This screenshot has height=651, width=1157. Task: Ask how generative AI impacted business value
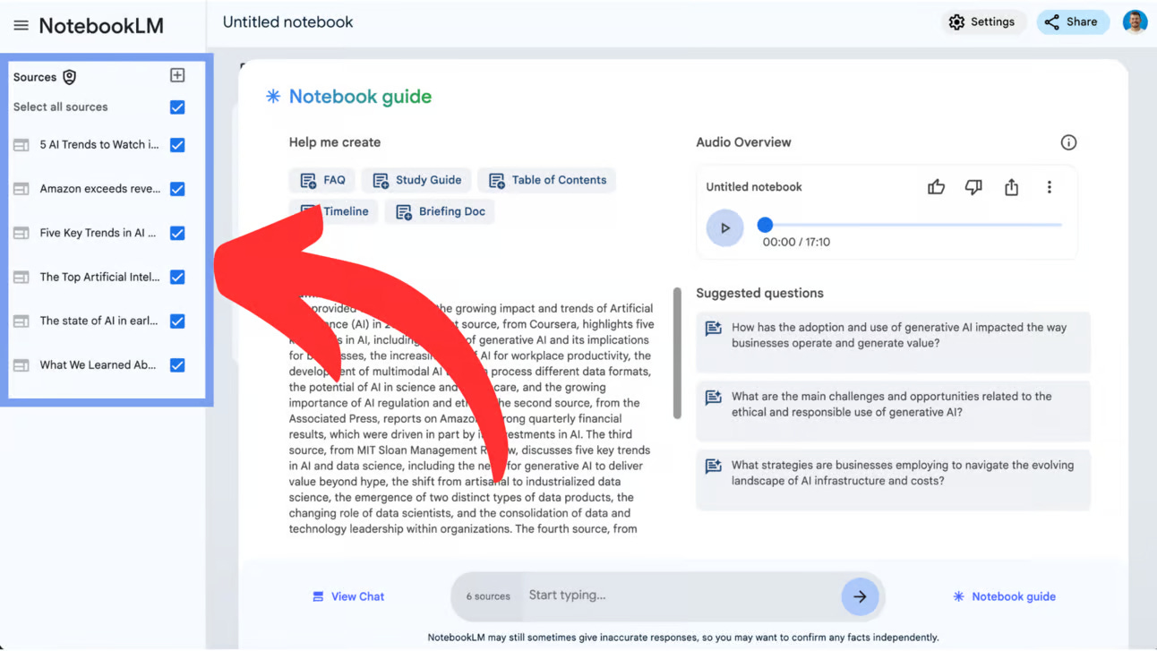(x=893, y=341)
